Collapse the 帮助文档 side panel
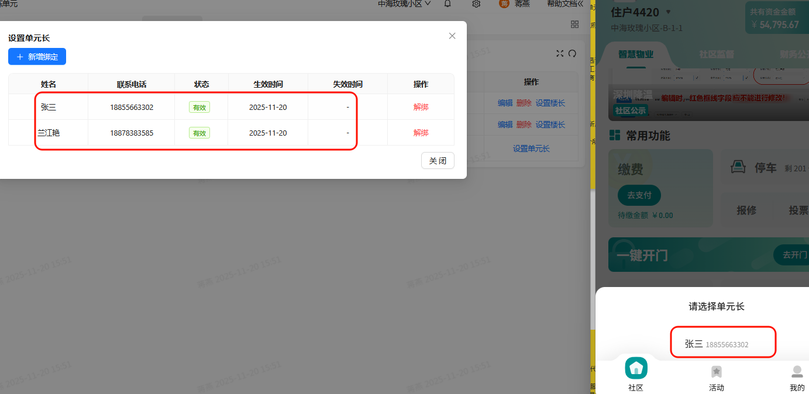Viewport: 809px width, 394px height. pyautogui.click(x=563, y=4)
